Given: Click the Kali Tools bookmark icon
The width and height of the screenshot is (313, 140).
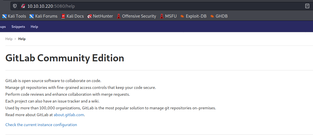Looking at the screenshot, I should 4,16.
